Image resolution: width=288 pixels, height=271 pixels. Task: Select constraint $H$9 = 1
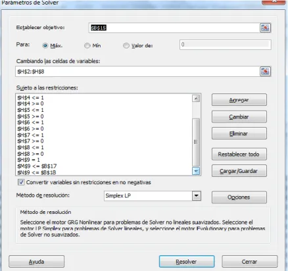(x=28, y=160)
